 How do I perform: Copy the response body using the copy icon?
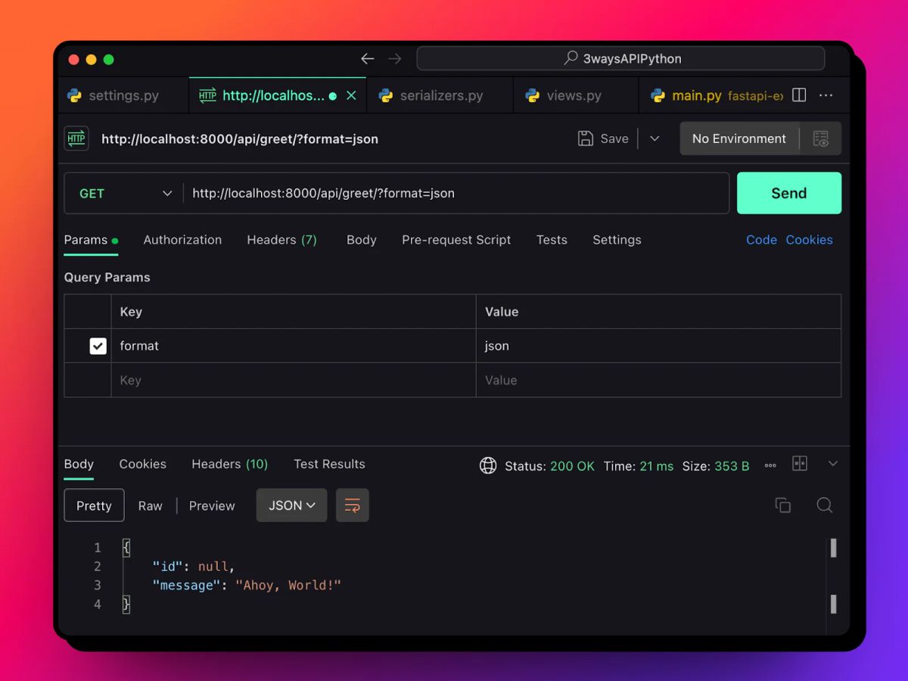point(783,505)
